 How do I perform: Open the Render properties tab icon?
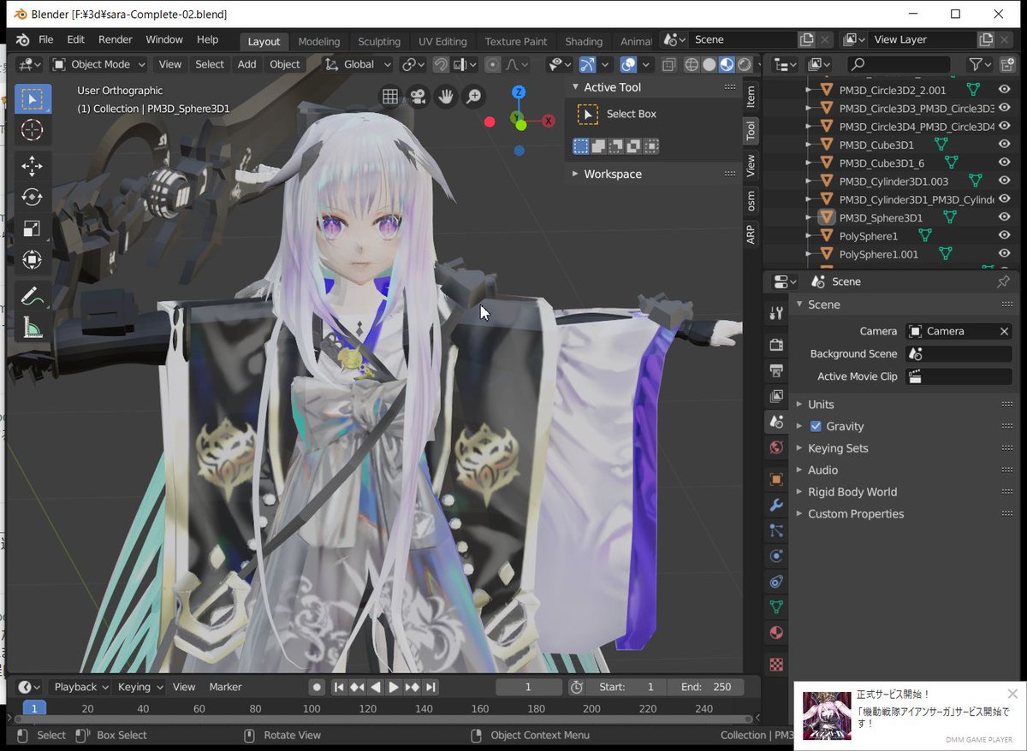[776, 345]
